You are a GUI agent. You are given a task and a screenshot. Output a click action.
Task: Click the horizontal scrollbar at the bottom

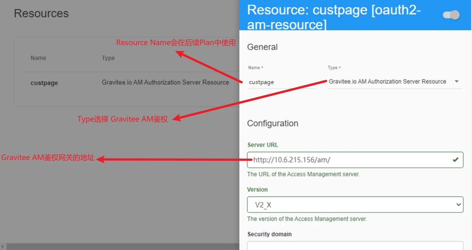pyautogui.click(x=123, y=246)
